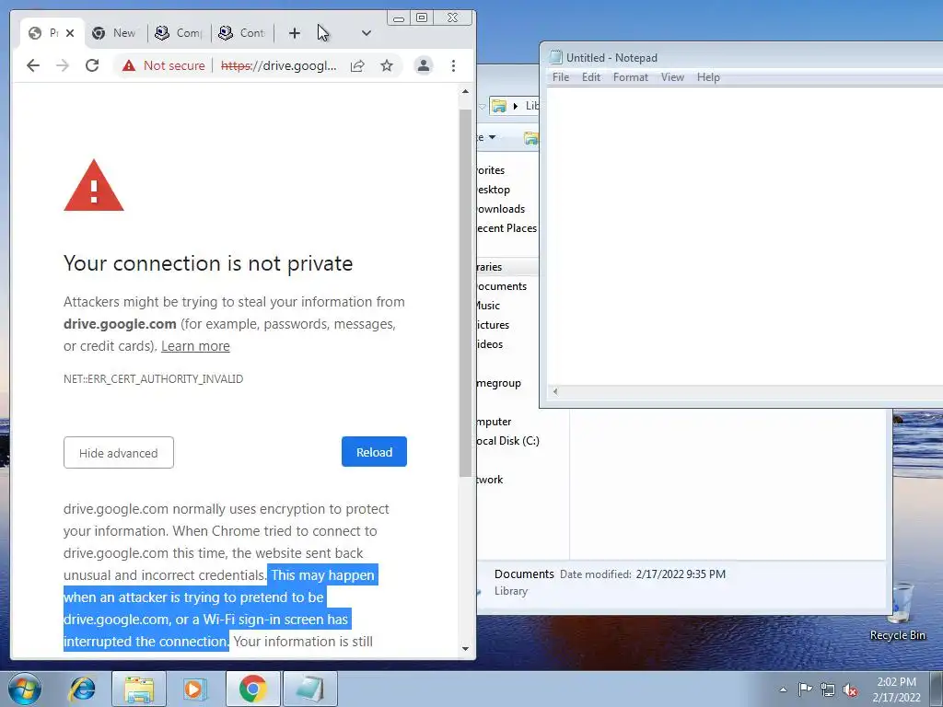Viewport: 943px width, 707px height.
Task: Open the taskbar clock and date
Action: [896, 690]
